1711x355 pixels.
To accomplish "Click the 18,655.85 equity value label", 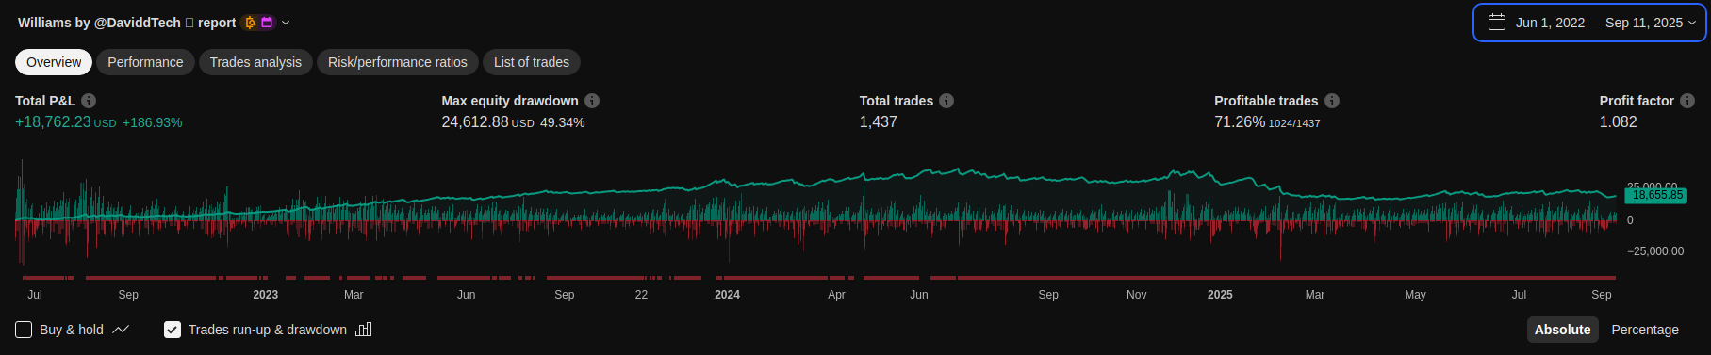I will pyautogui.click(x=1656, y=195).
